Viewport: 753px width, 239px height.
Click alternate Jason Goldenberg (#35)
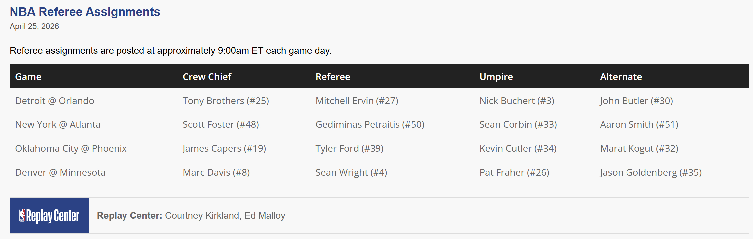coord(651,172)
